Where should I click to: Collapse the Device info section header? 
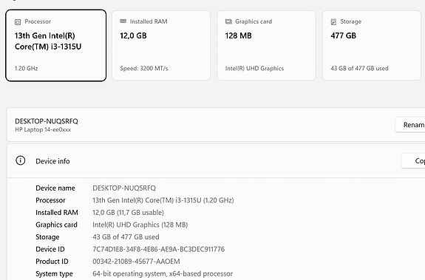216,161
